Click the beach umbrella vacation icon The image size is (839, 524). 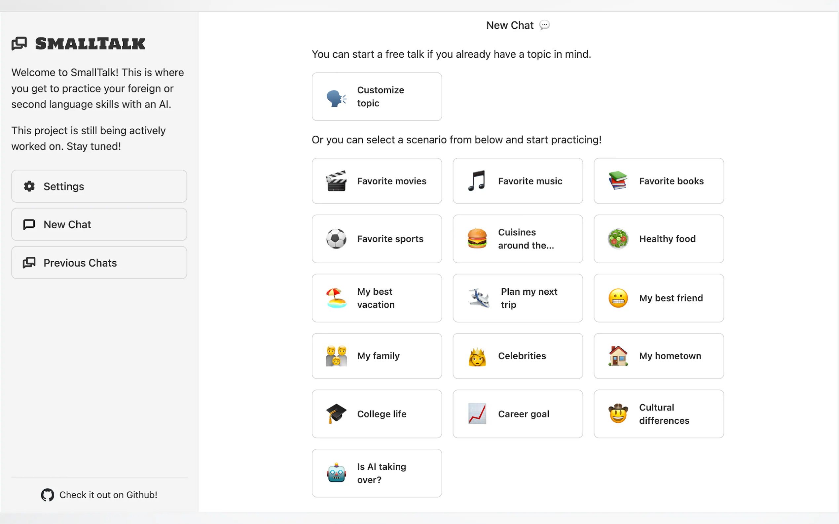pos(336,298)
